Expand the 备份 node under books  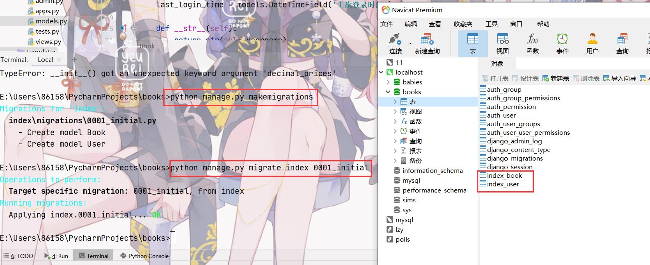(395, 161)
